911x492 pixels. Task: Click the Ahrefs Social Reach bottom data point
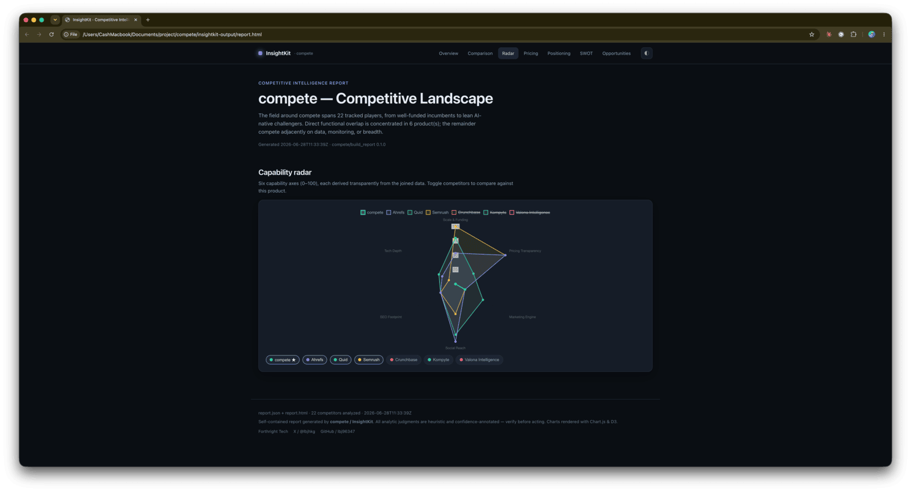tap(455, 342)
